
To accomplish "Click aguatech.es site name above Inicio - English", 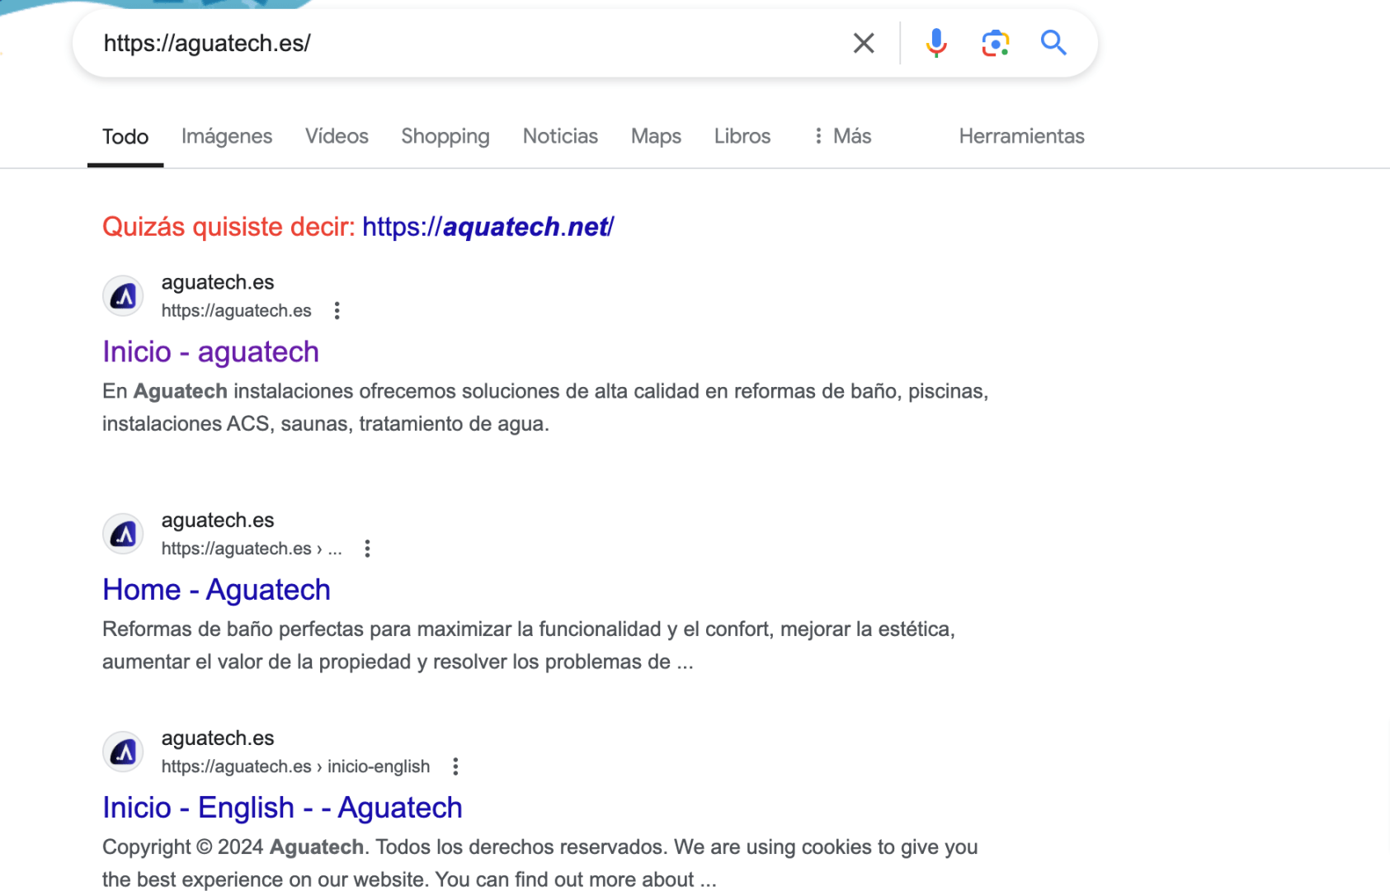I will coord(218,738).
